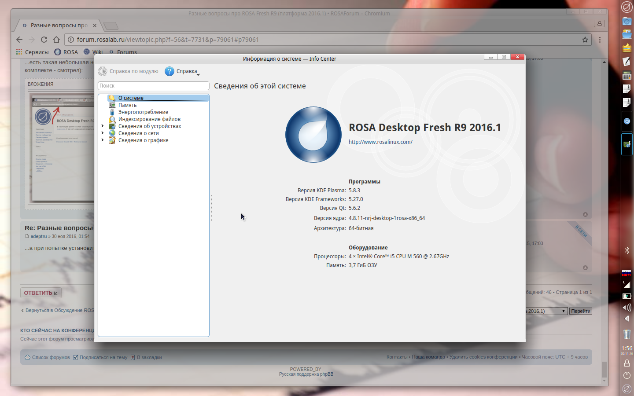The width and height of the screenshot is (634, 396).
Task: Click the Поиск search field in Info Center
Action: point(153,86)
